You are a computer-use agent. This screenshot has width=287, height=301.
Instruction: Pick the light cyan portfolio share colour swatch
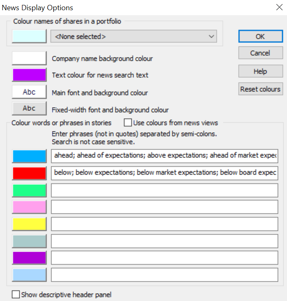(x=29, y=36)
